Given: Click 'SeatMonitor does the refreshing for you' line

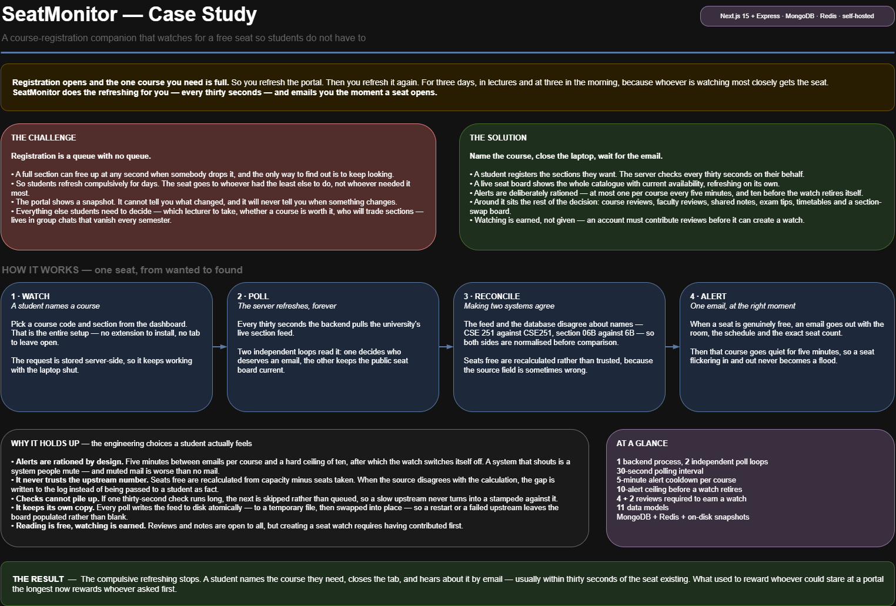Looking at the screenshot, I should coord(225,93).
